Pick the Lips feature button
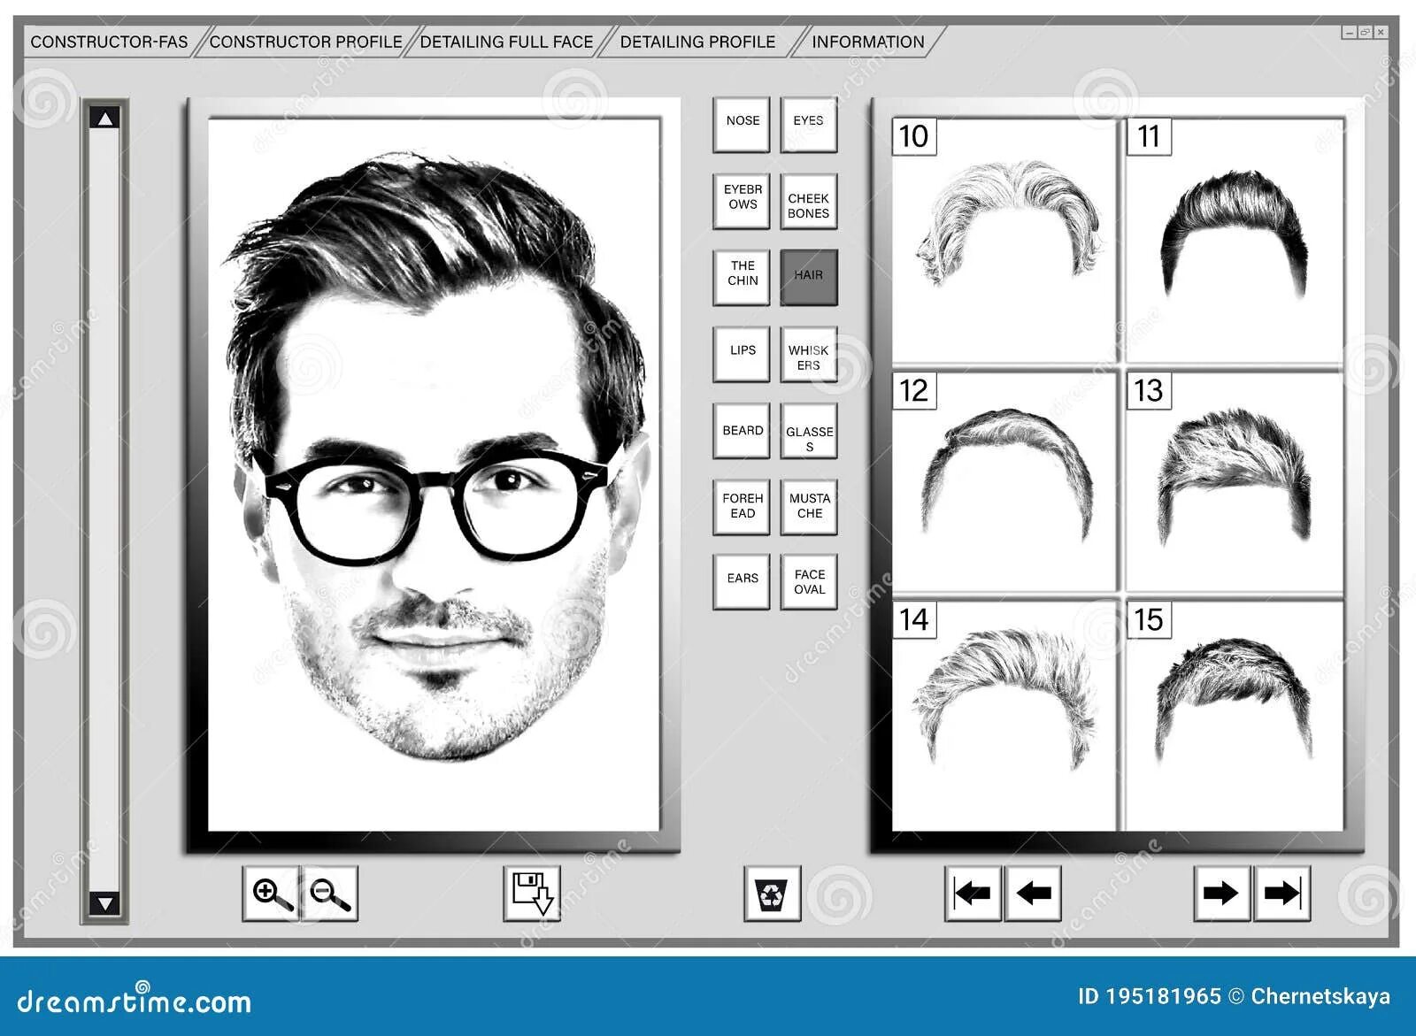This screenshot has height=1036, width=1416. 742,354
